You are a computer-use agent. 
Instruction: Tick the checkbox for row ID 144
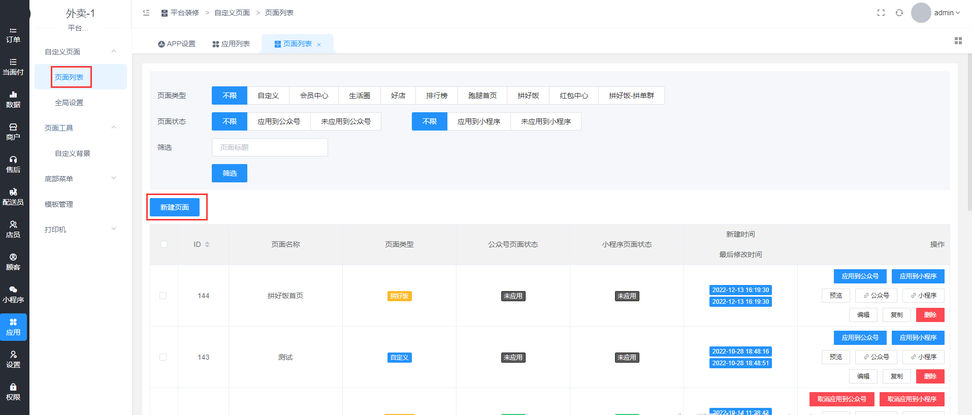(163, 296)
